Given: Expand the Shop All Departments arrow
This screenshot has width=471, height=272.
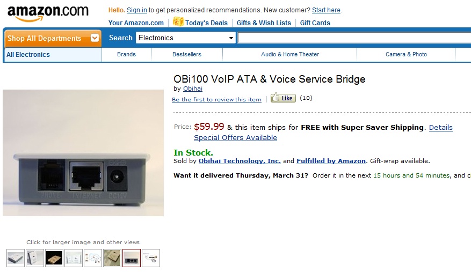Looking at the screenshot, I should click(x=95, y=38).
